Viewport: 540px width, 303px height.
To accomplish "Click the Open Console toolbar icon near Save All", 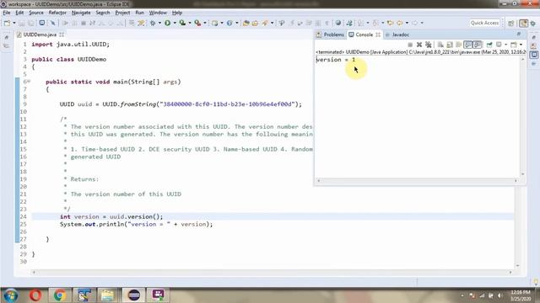I will pos(41,23).
